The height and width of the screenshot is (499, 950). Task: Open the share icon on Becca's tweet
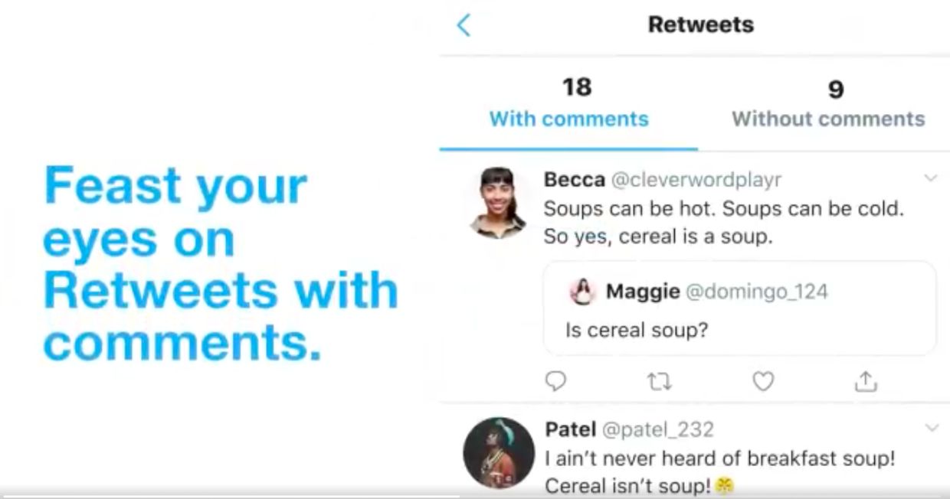coord(866,380)
